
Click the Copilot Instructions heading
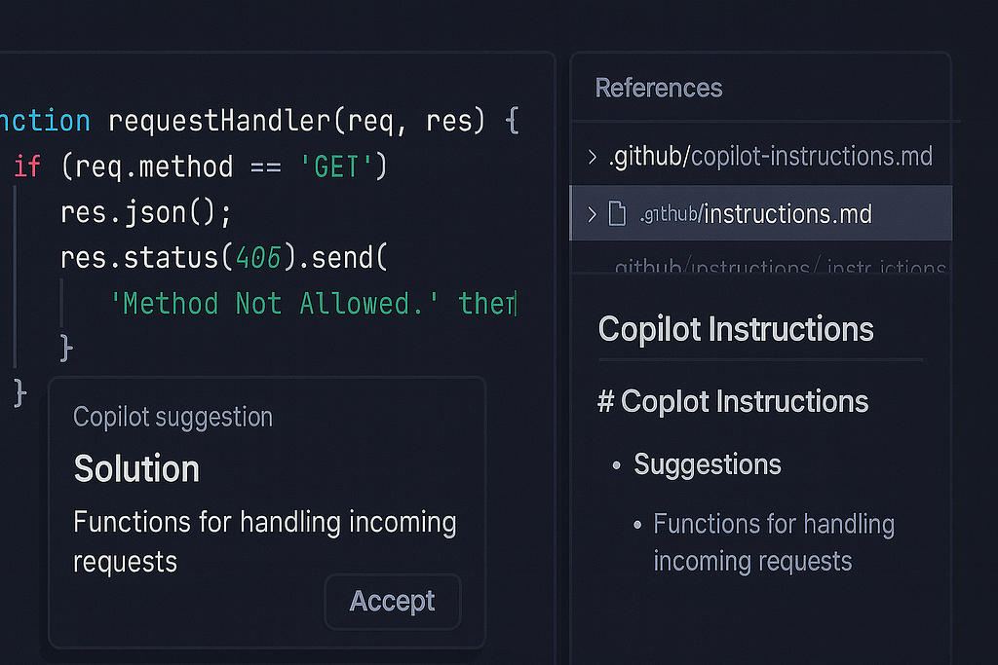736,329
